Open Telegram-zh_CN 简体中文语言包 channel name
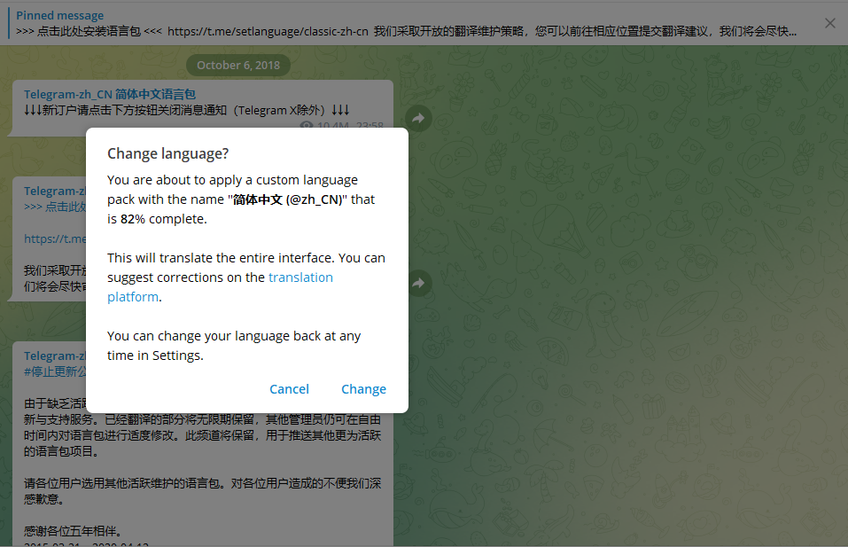The height and width of the screenshot is (547, 848). tap(109, 94)
